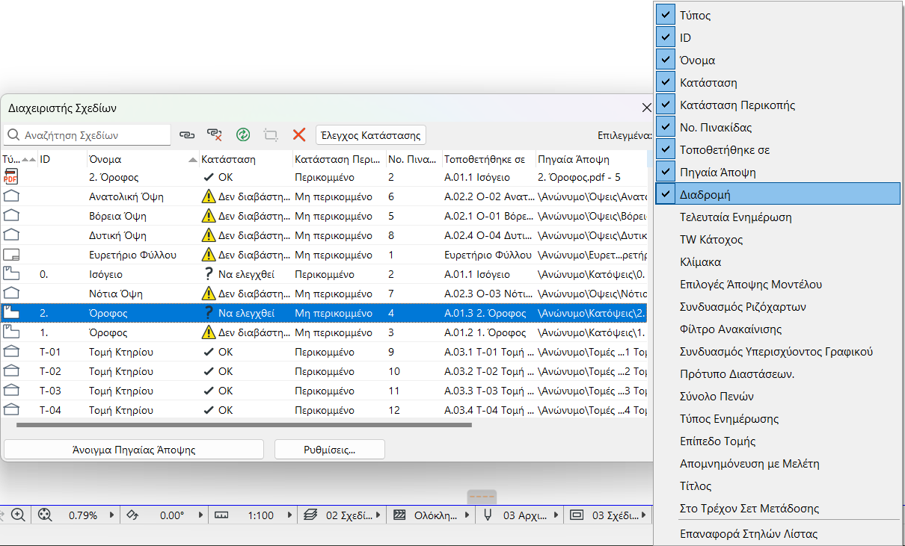The width and height of the screenshot is (905, 546).
Task: Click the Έλεγχος Κατάστασης button
Action: pos(371,135)
